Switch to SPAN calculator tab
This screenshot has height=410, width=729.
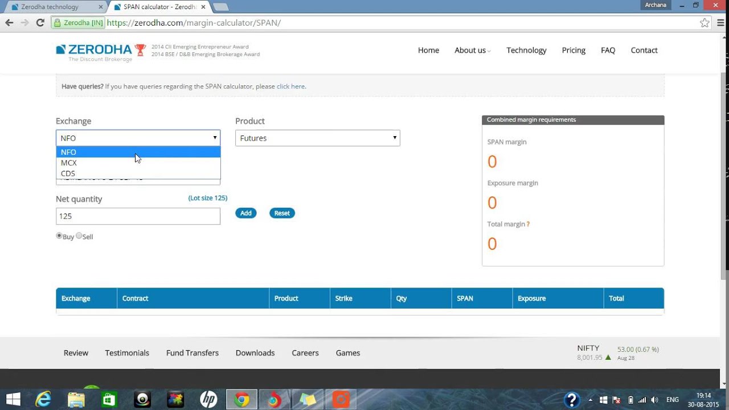point(161,7)
